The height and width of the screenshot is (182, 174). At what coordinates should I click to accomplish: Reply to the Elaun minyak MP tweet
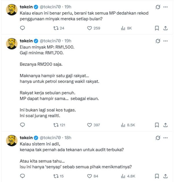23,125
